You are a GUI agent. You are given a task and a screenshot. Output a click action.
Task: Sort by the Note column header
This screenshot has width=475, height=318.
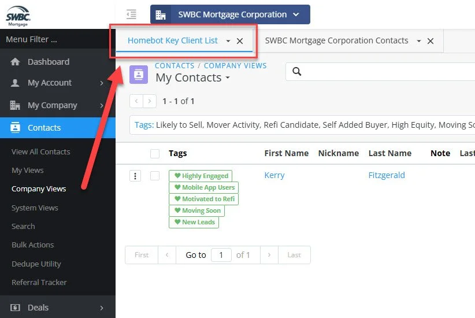[x=440, y=153]
